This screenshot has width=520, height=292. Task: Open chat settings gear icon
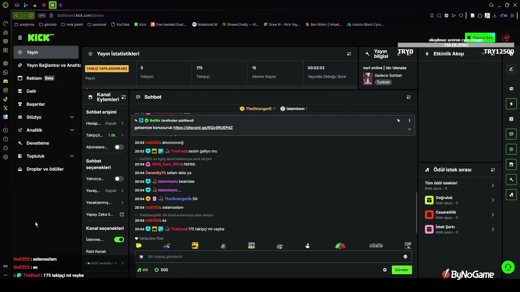(385, 270)
